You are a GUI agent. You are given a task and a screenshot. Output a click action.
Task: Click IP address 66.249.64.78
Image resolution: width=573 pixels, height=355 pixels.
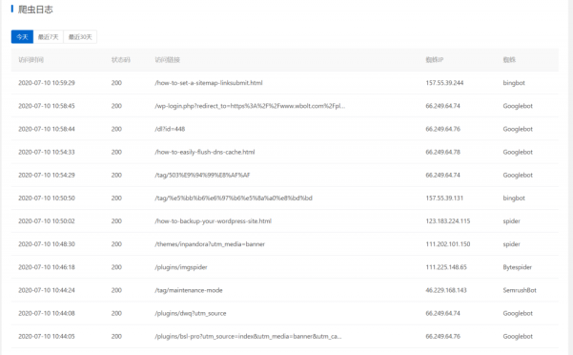pyautogui.click(x=443, y=152)
